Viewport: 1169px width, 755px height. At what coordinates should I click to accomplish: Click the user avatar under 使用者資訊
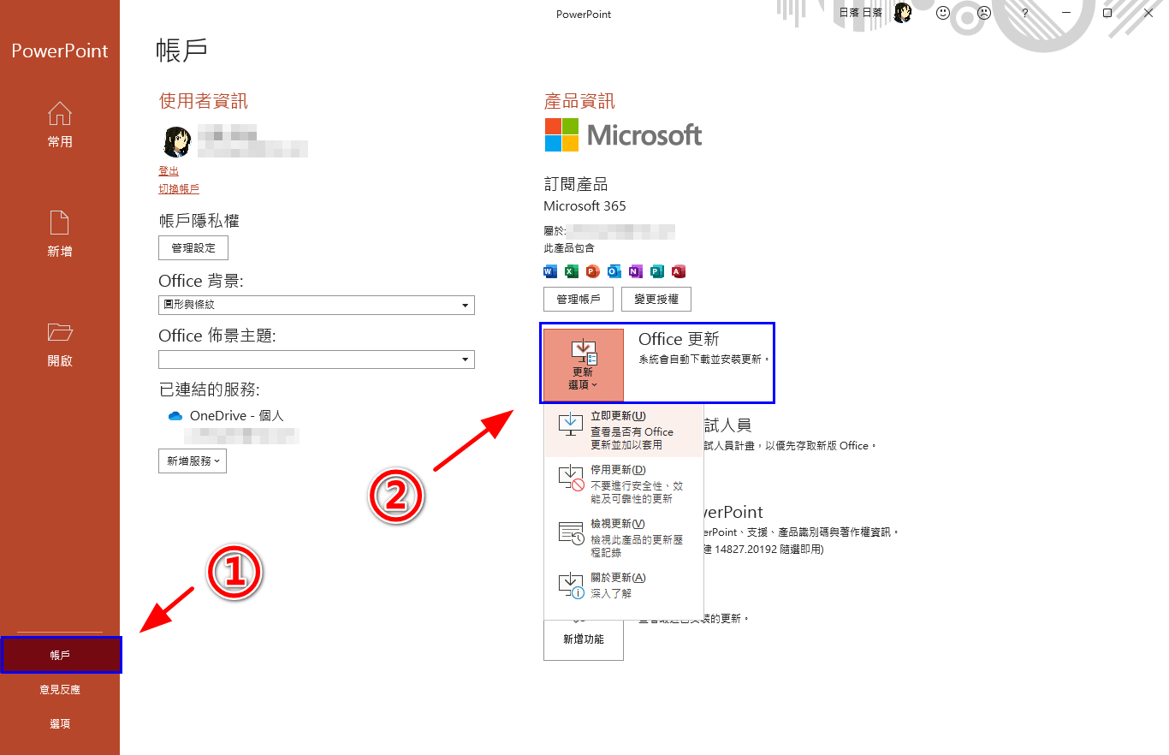pos(176,141)
